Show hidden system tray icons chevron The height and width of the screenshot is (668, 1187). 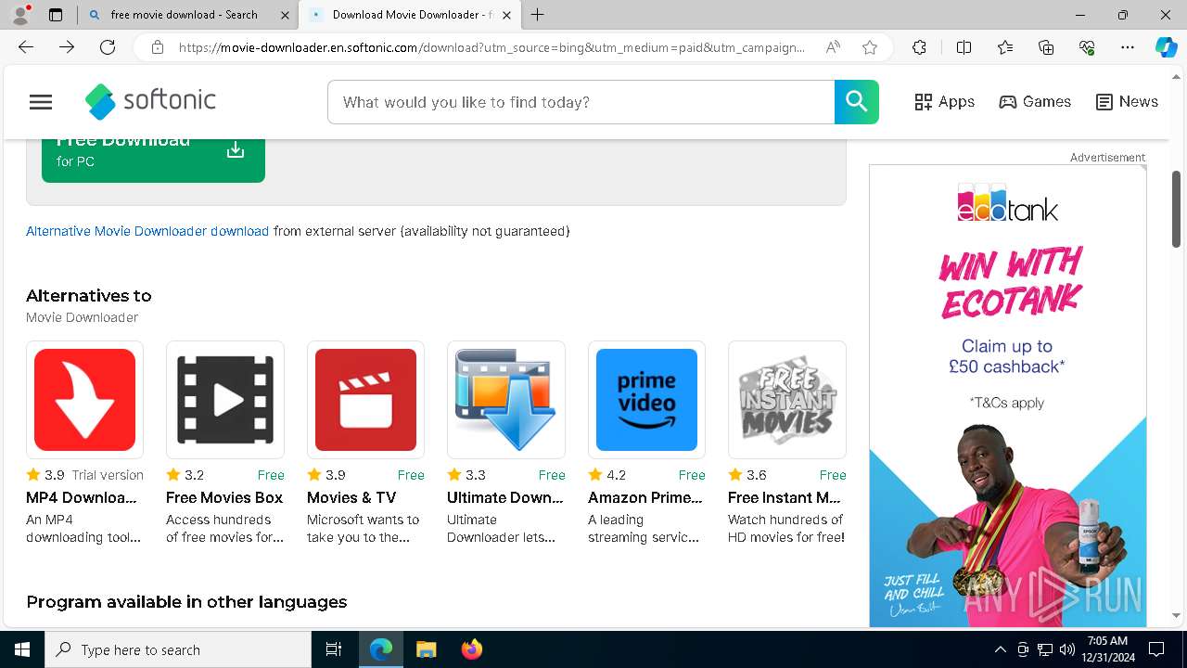click(x=1000, y=649)
